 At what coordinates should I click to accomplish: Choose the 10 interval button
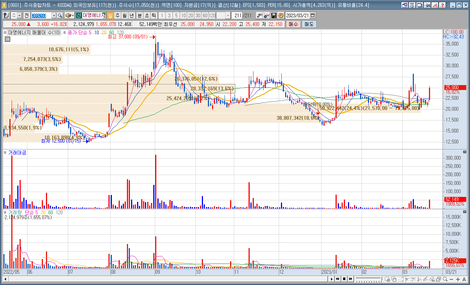183,15
